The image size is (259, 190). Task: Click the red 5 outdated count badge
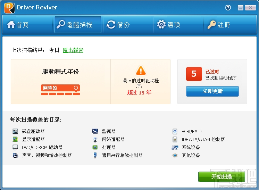tap(194, 74)
